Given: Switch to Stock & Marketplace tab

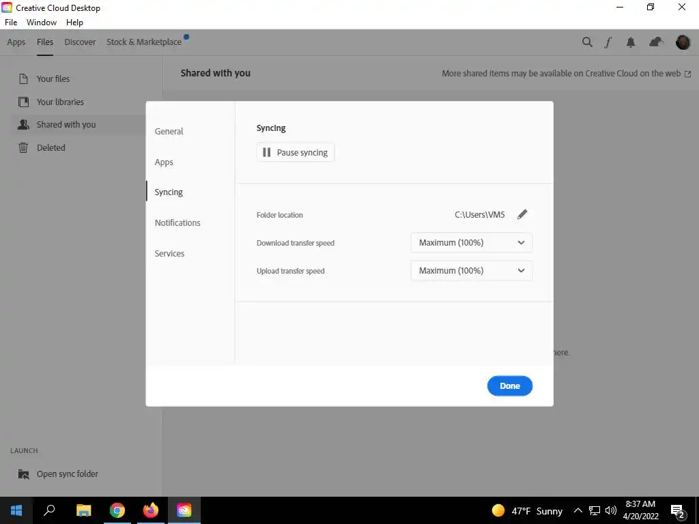Looking at the screenshot, I should click(144, 42).
